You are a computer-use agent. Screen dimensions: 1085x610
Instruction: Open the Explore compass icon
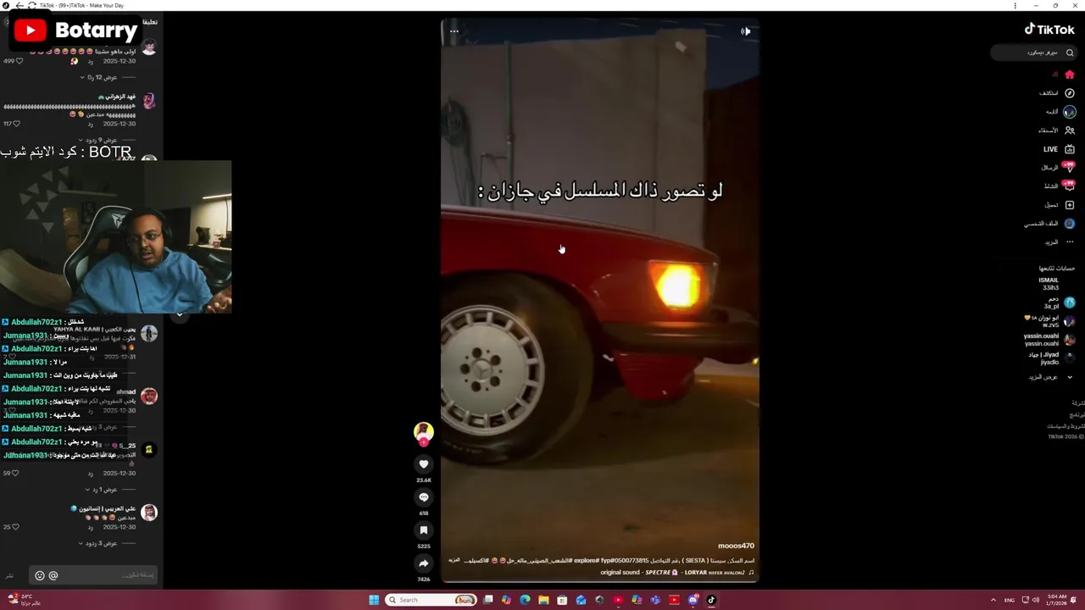click(x=1070, y=93)
